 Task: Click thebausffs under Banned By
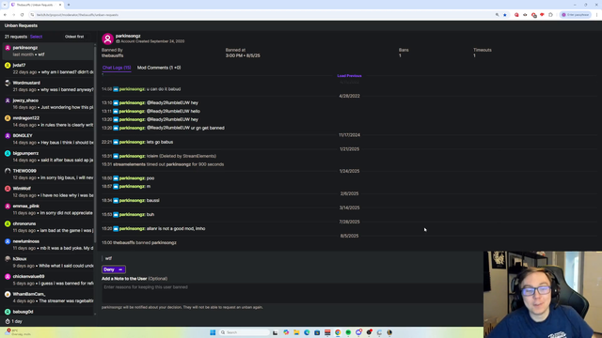113,55
